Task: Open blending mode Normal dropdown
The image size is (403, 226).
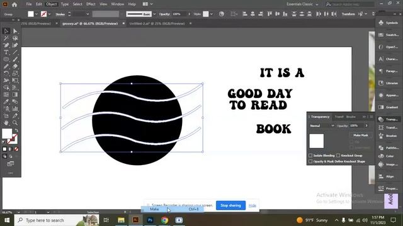Action: pyautogui.click(x=322, y=126)
